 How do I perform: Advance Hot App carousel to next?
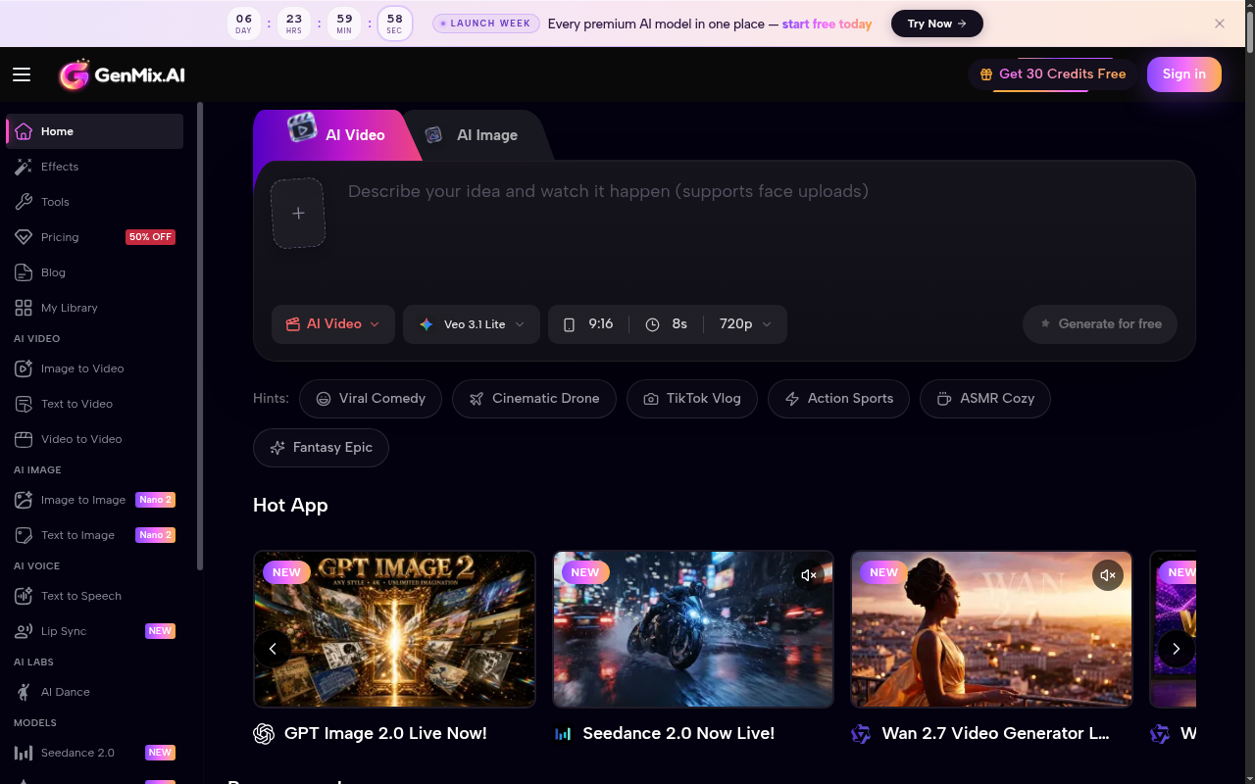(1177, 649)
